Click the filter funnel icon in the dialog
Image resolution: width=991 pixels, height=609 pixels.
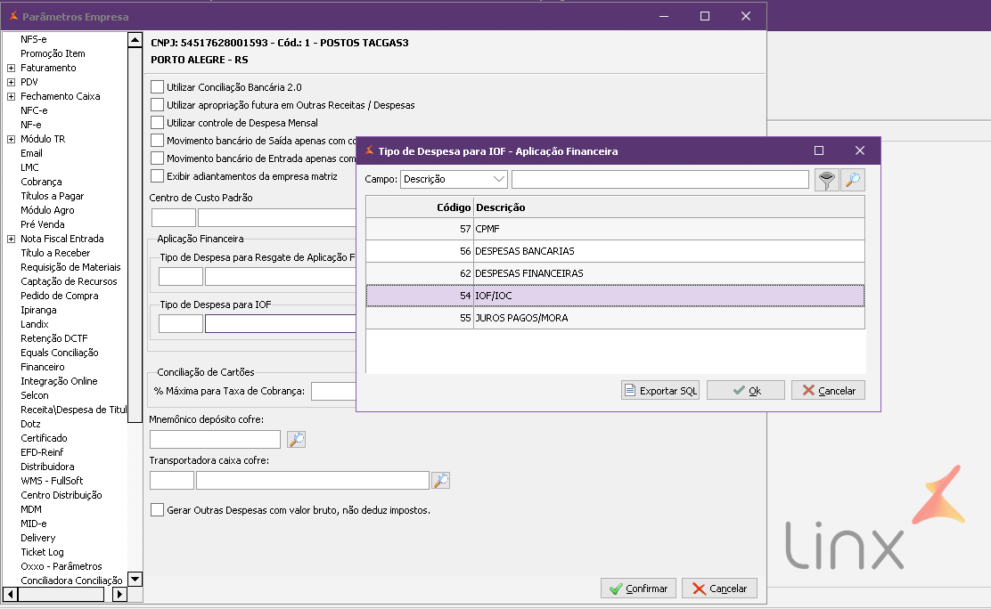tap(826, 180)
